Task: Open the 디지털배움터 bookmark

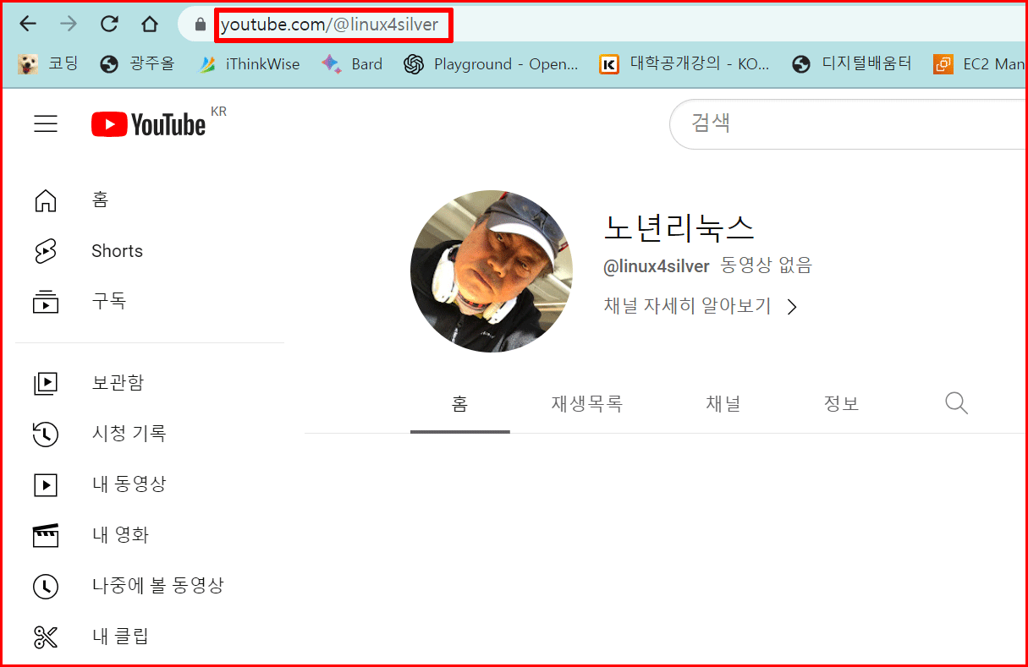Action: coord(852,63)
